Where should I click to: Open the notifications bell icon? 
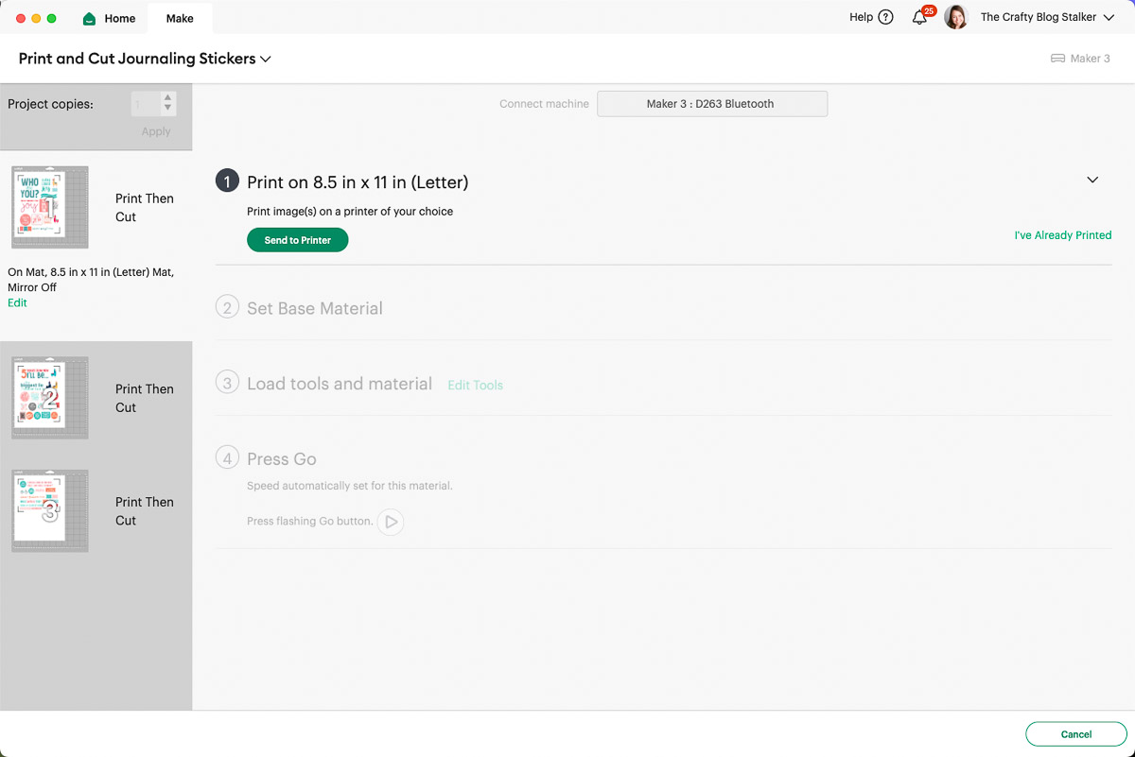919,17
